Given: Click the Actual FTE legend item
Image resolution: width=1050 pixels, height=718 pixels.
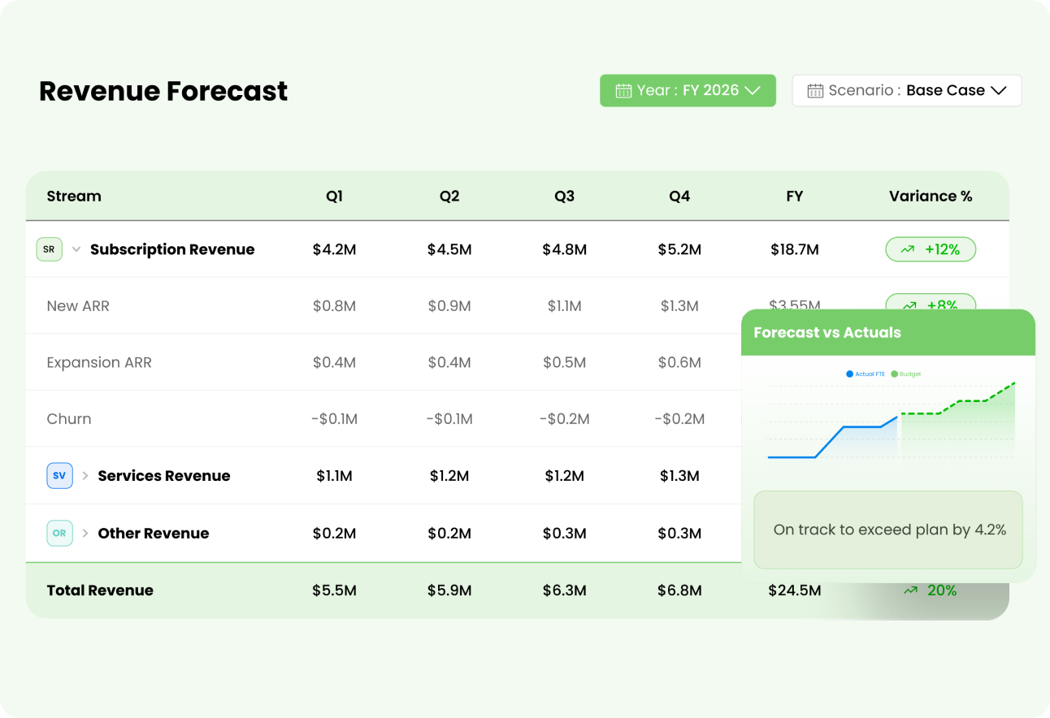Looking at the screenshot, I should click(866, 374).
